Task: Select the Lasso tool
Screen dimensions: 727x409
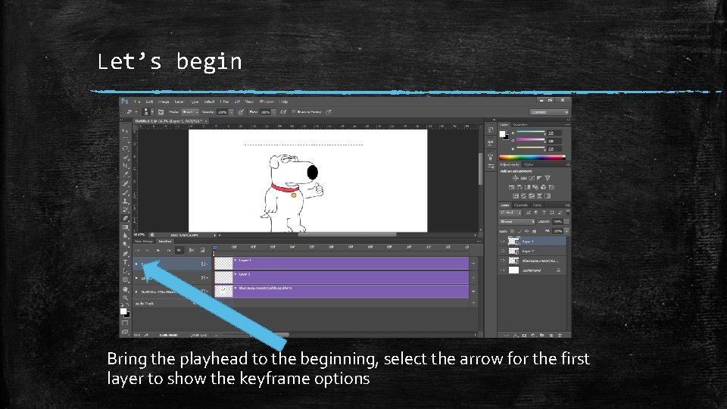Action: pos(125,149)
